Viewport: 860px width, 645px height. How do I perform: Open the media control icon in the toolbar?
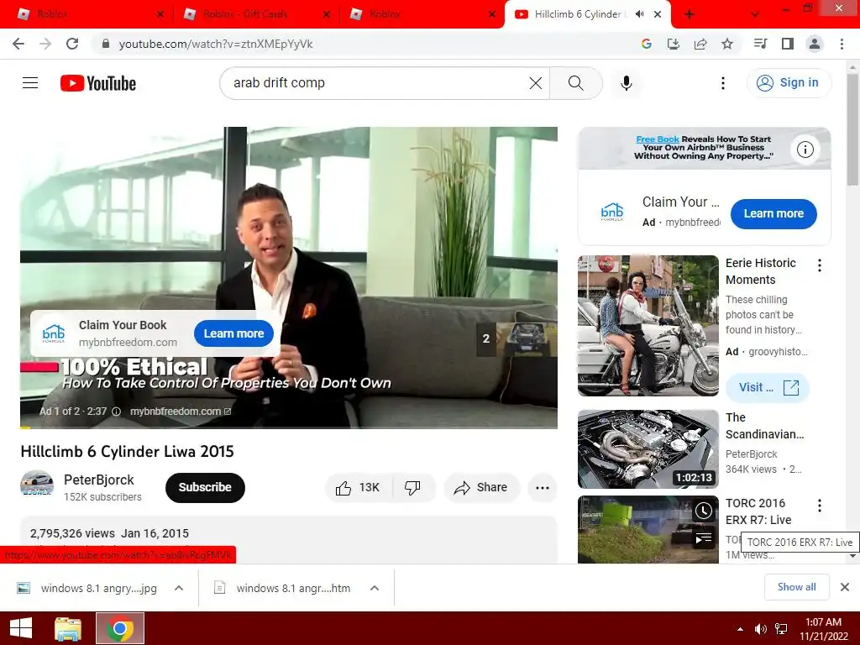tap(760, 44)
